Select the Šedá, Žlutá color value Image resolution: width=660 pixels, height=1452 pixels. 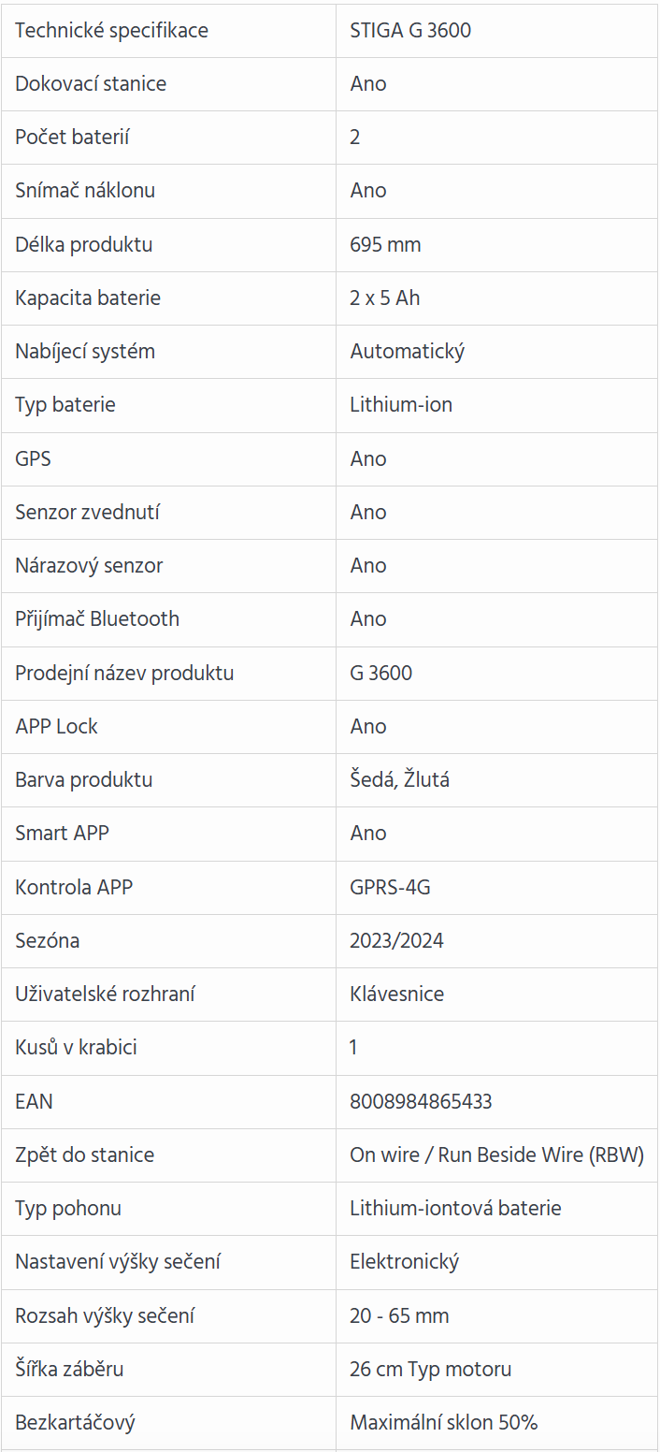point(399,779)
